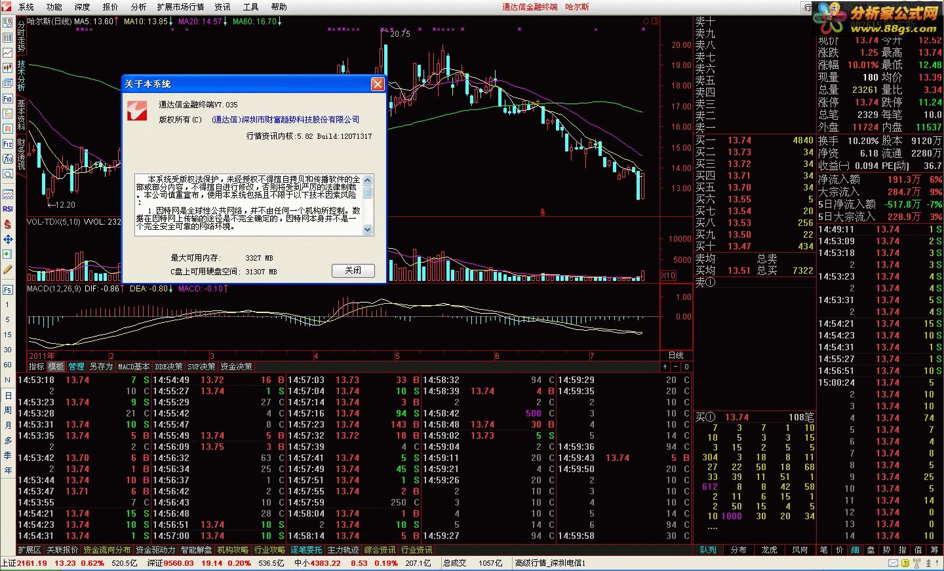Screen dimensions: 944x571
Task: Click the down arrow of license text scrollbar
Action: (368, 230)
